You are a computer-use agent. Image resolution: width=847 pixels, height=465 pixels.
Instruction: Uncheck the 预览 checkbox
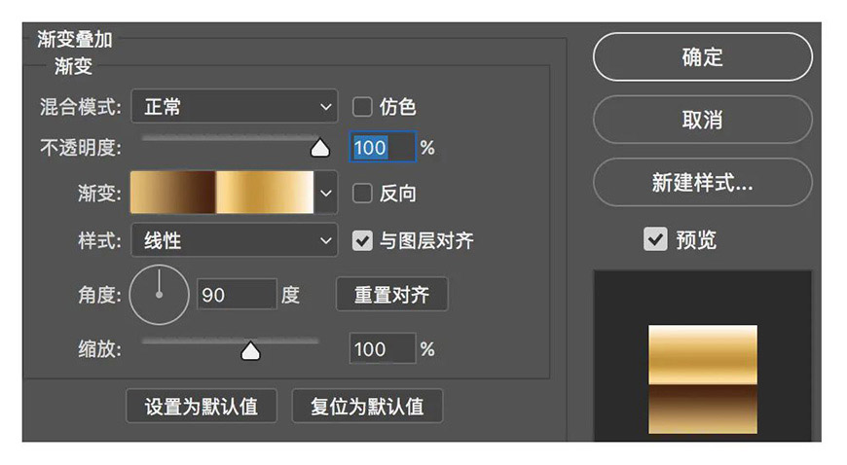click(x=655, y=238)
